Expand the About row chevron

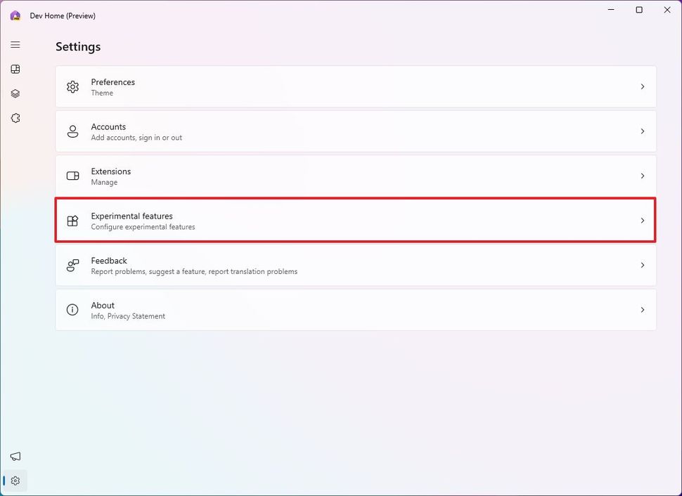tap(642, 310)
